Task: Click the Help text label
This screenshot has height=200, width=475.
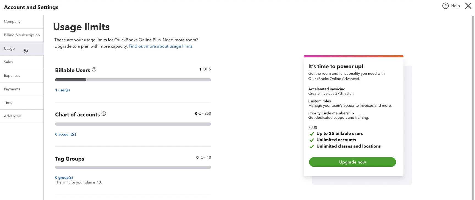Action: [455, 6]
